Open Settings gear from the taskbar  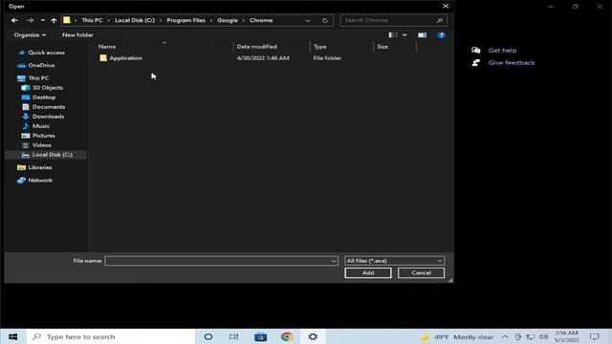tap(313, 336)
